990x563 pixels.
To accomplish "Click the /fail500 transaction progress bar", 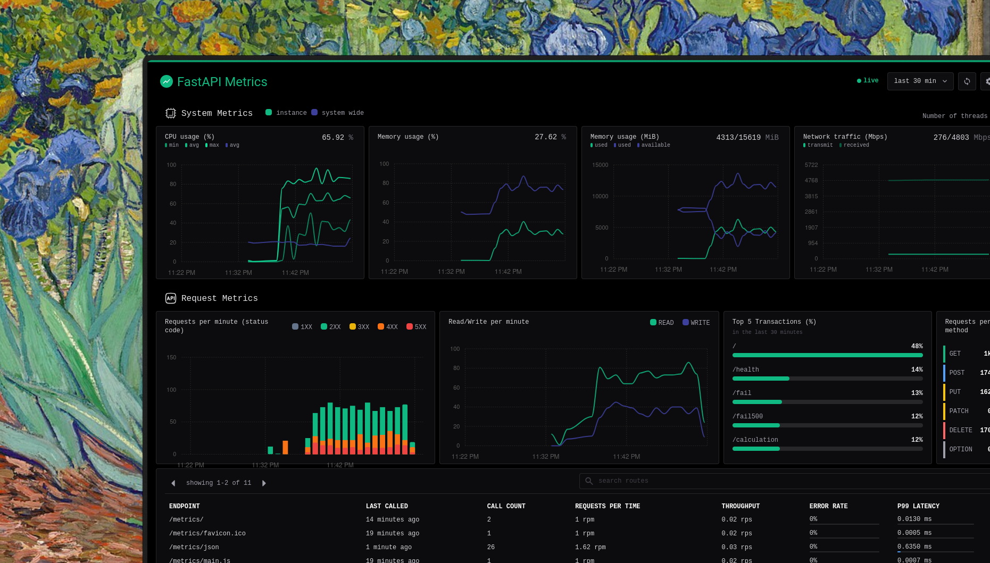I will click(828, 425).
